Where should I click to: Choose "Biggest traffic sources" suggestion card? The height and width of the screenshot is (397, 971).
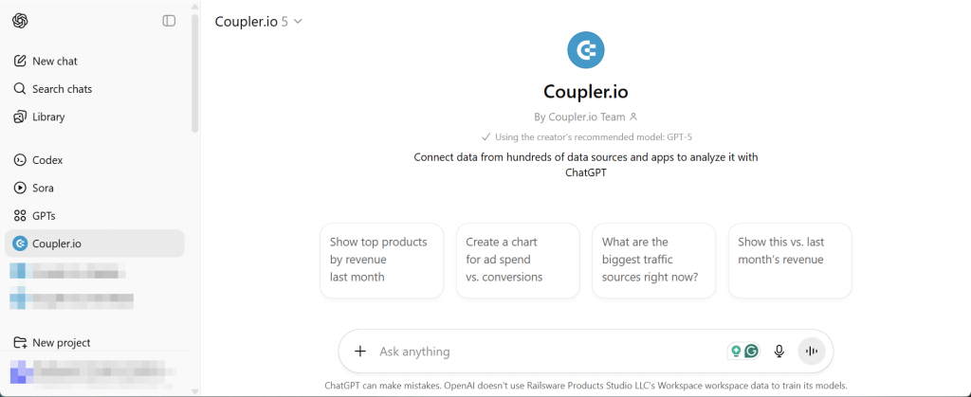click(653, 261)
